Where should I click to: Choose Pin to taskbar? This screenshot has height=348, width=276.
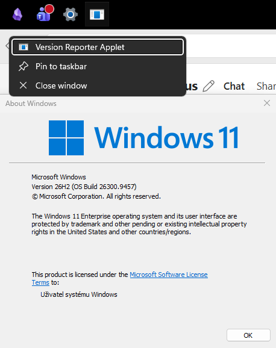[98, 66]
